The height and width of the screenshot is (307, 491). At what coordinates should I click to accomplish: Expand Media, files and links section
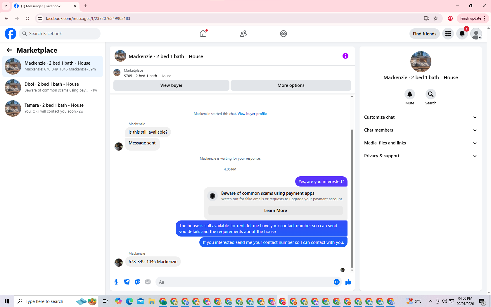click(421, 143)
